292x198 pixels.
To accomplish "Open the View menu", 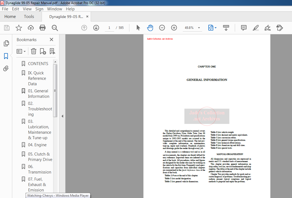I will pyautogui.click(x=27, y=9).
